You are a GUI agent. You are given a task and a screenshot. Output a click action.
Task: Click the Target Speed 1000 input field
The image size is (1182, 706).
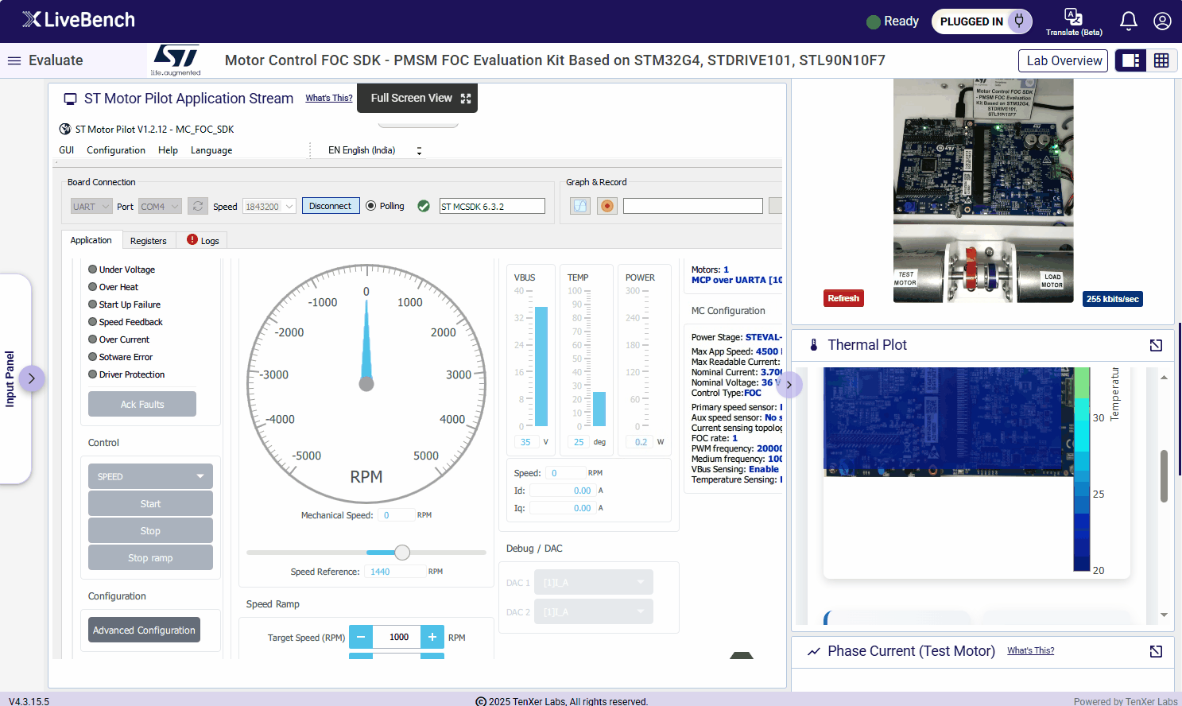[x=397, y=637]
